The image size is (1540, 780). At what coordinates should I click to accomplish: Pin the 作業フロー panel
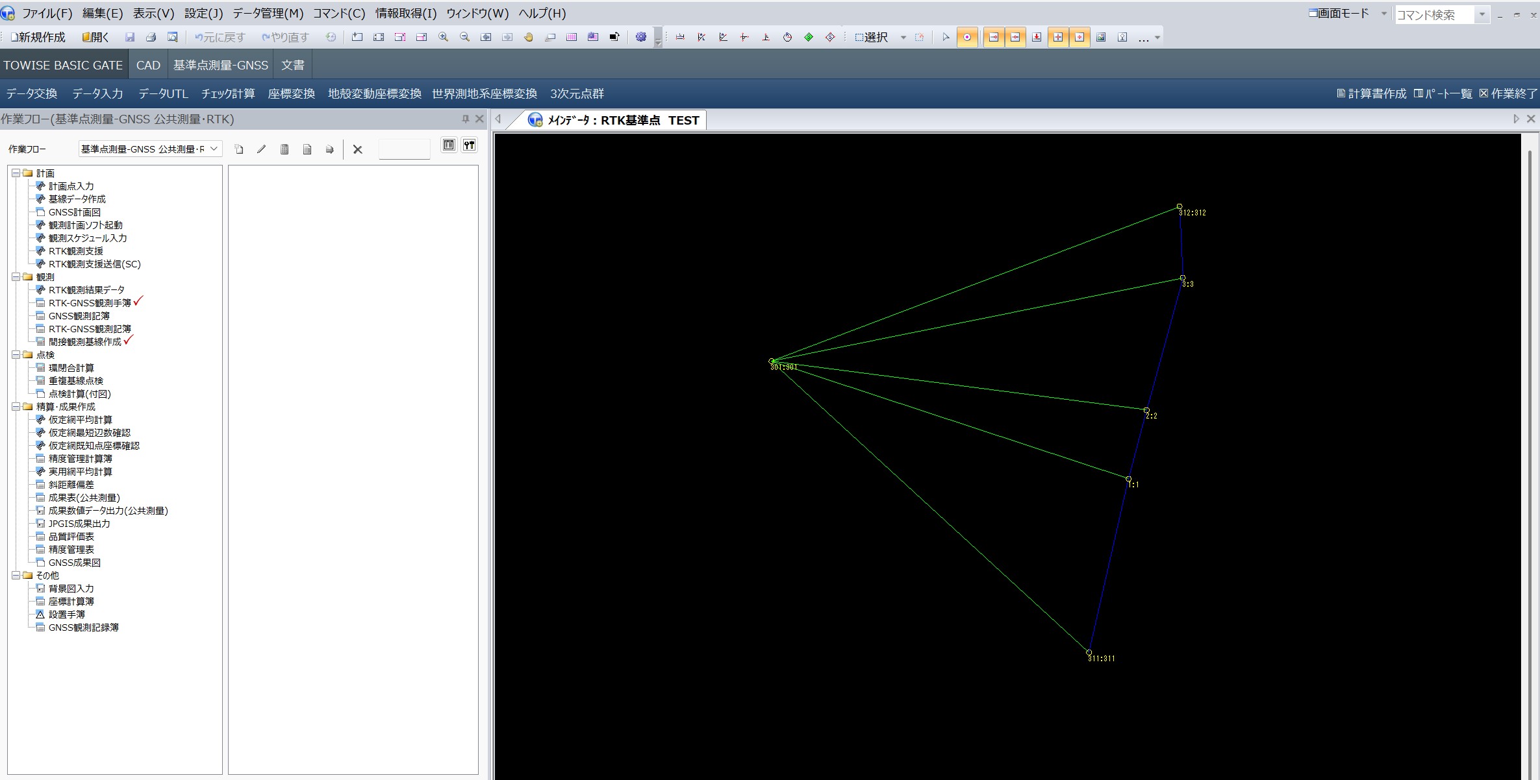(465, 119)
